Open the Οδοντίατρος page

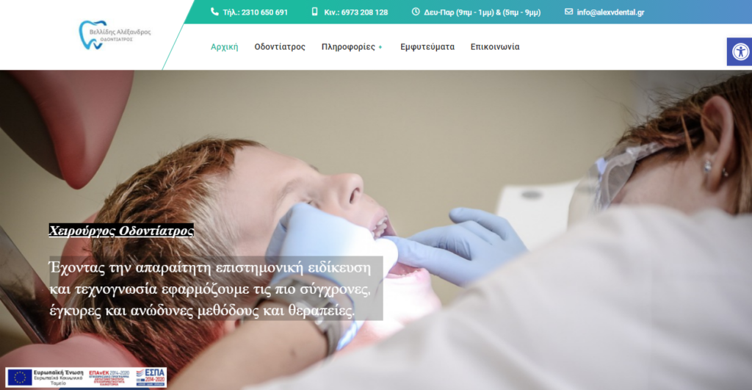(280, 46)
